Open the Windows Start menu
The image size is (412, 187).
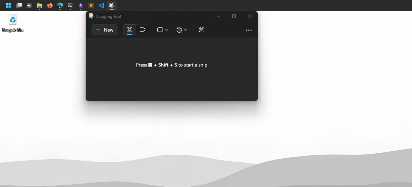[x=8, y=5]
